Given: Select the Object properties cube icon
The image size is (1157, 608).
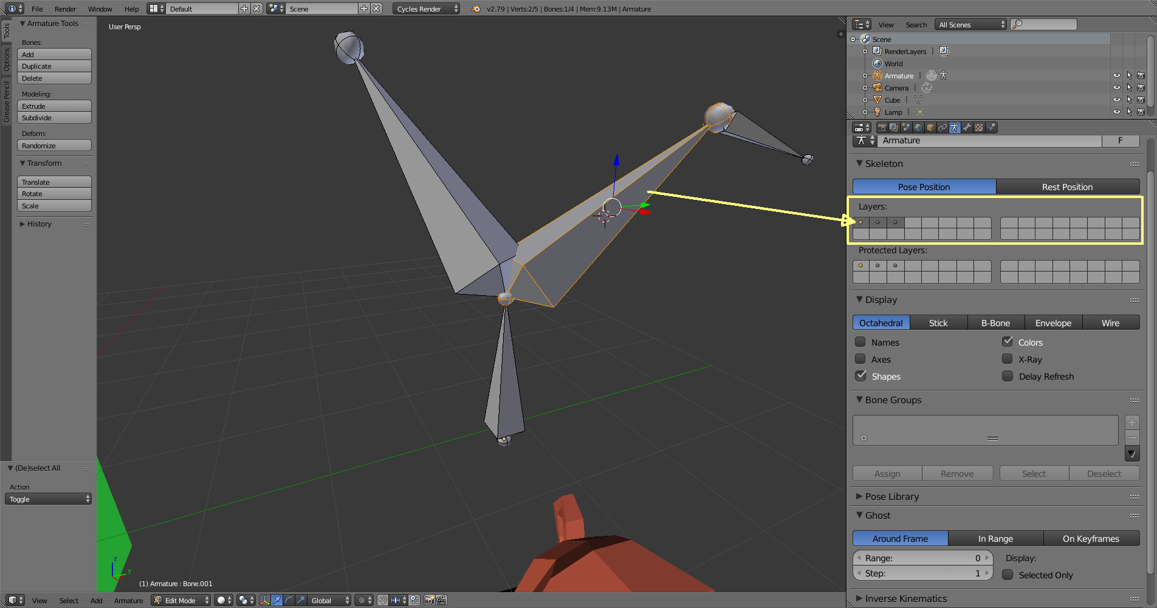Looking at the screenshot, I should click(930, 128).
